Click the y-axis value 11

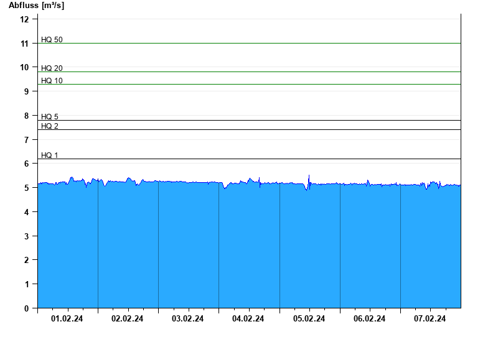coord(24,44)
